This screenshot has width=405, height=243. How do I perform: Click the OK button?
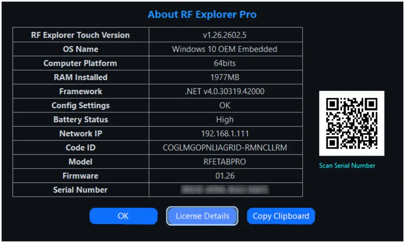tap(123, 216)
